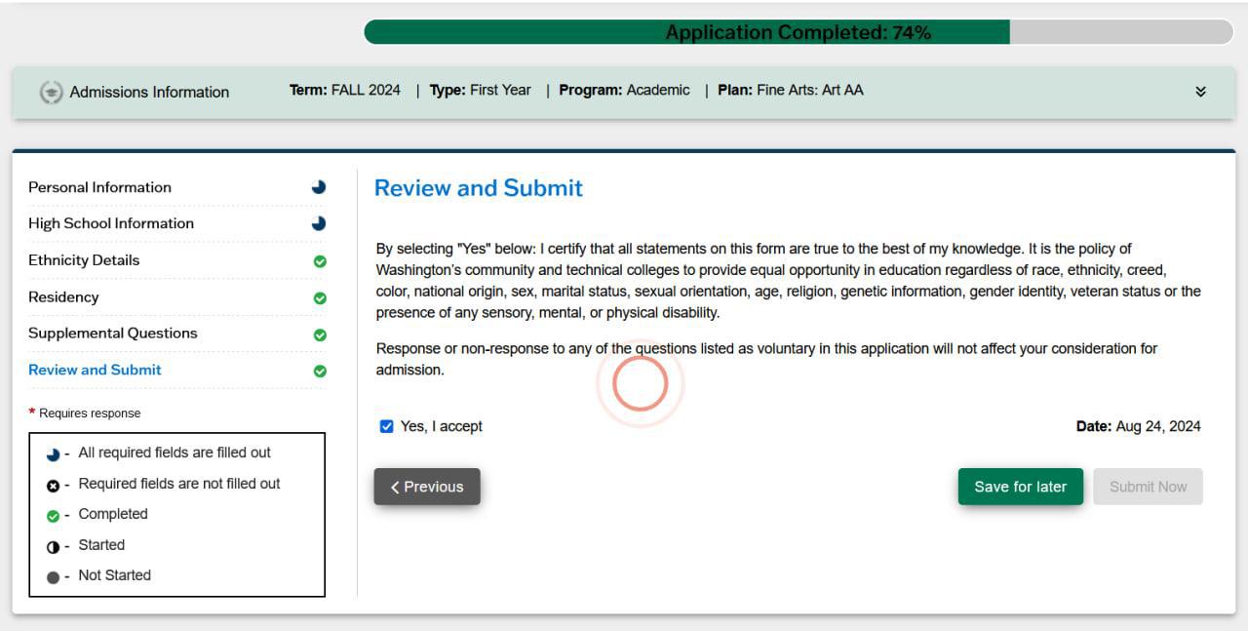Uncheck the 'Yes, I accept' checkbox
Screen dimensions: 1248x631
(386, 426)
